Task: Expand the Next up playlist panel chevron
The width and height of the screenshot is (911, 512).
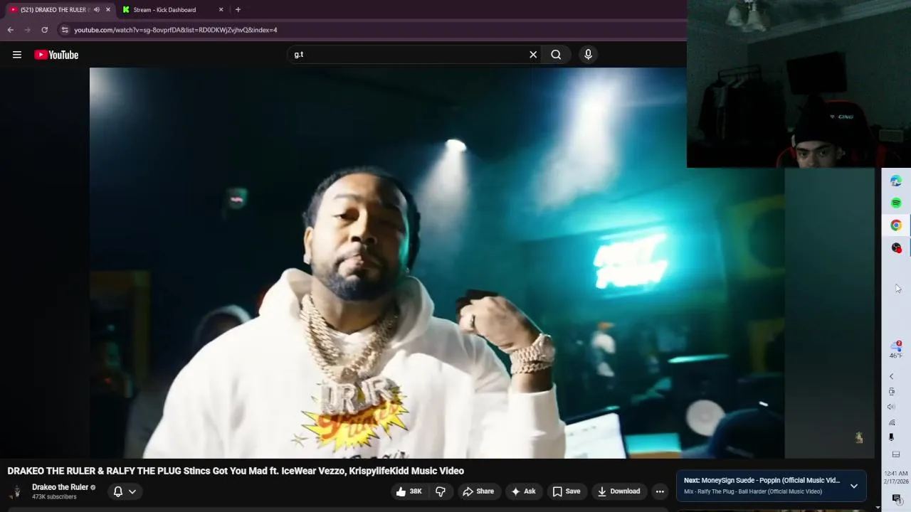Action: 854,486
